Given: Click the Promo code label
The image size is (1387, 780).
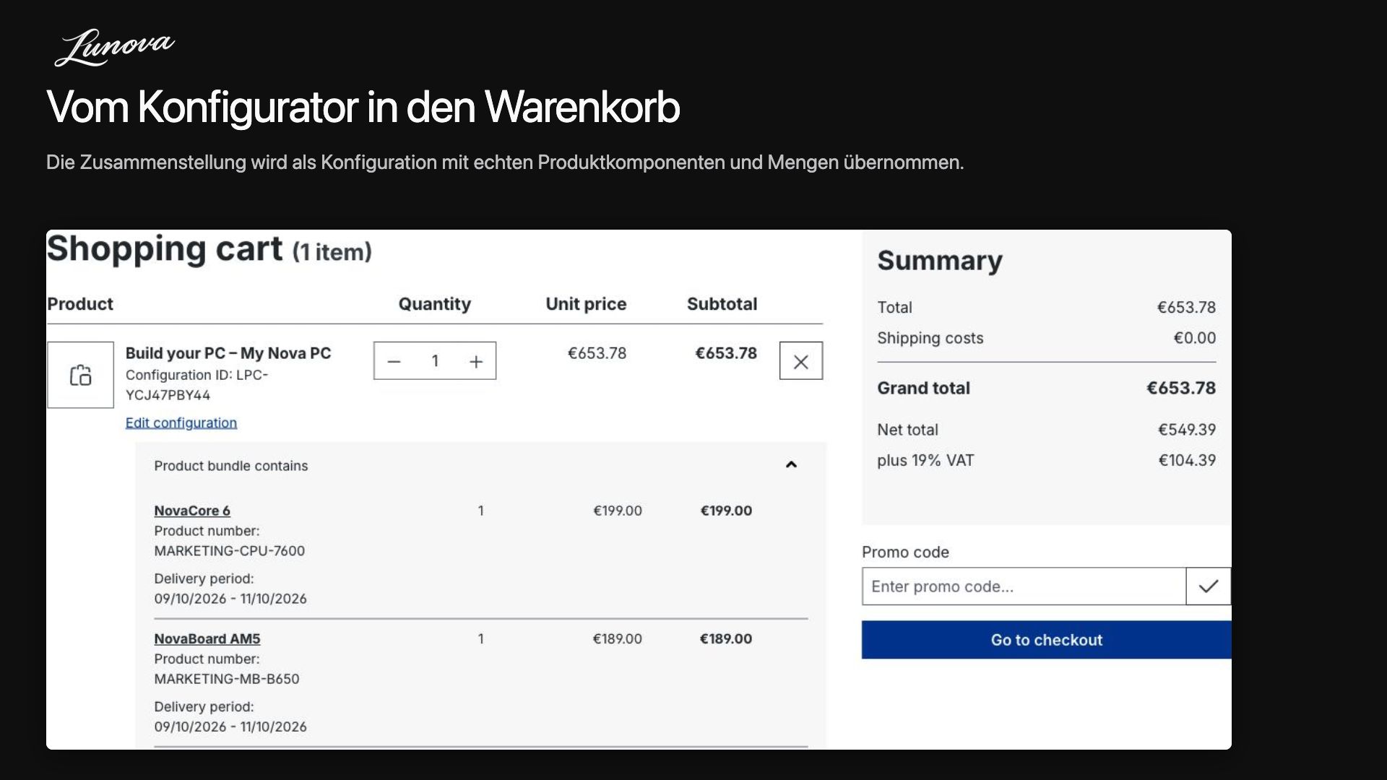Looking at the screenshot, I should 905,552.
